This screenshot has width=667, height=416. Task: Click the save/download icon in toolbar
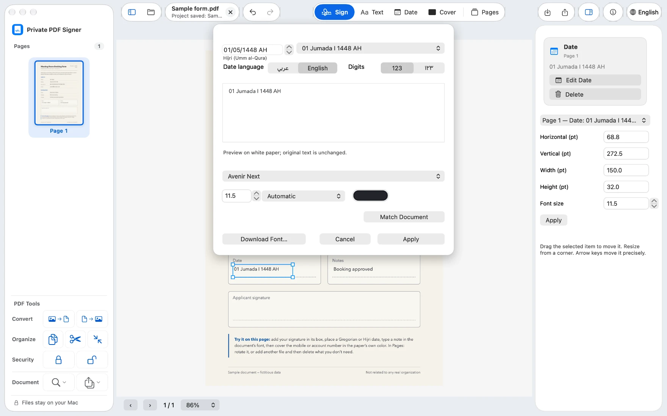tap(548, 12)
